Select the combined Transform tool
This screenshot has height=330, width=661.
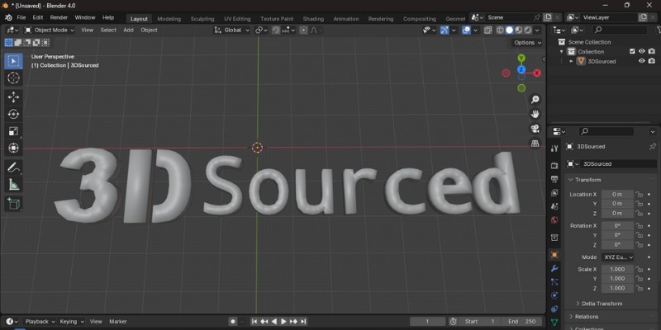13,148
